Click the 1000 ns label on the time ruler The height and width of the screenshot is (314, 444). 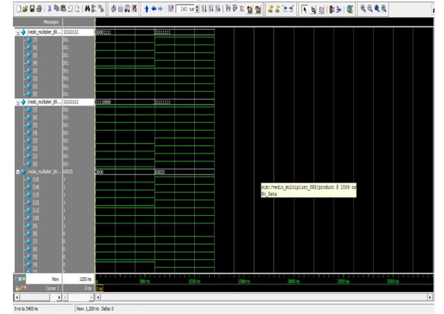click(x=194, y=282)
